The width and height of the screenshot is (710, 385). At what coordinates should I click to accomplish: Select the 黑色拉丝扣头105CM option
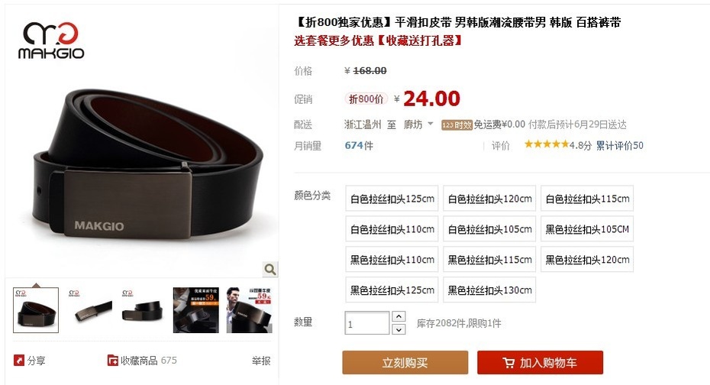point(587,228)
